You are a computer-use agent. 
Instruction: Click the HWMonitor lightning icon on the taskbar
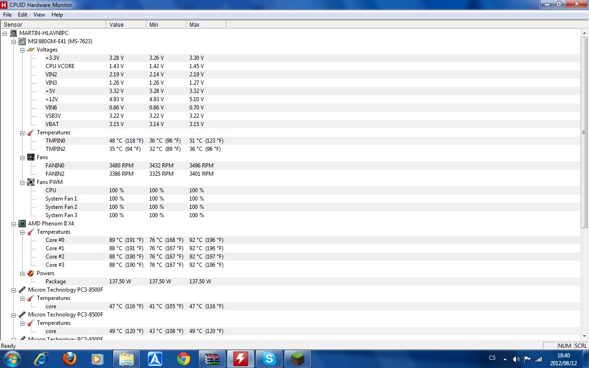241,359
